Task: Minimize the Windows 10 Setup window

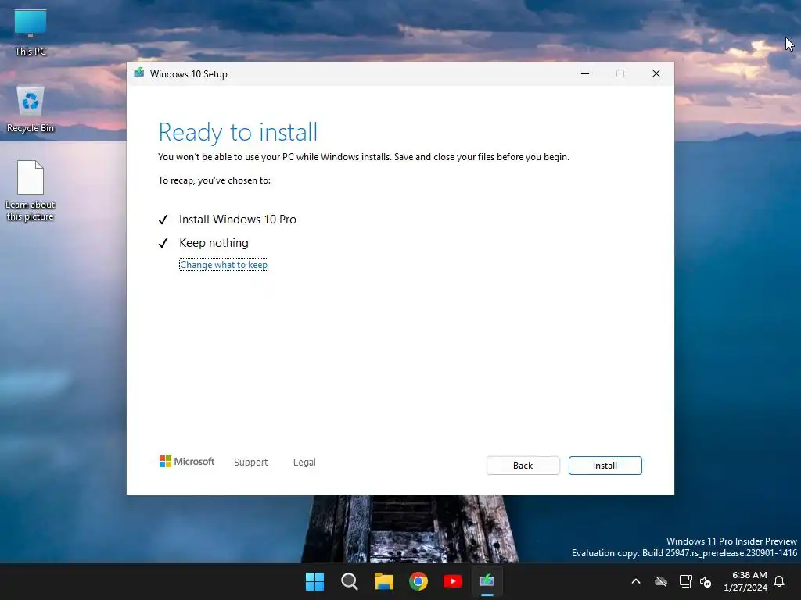Action: [585, 73]
